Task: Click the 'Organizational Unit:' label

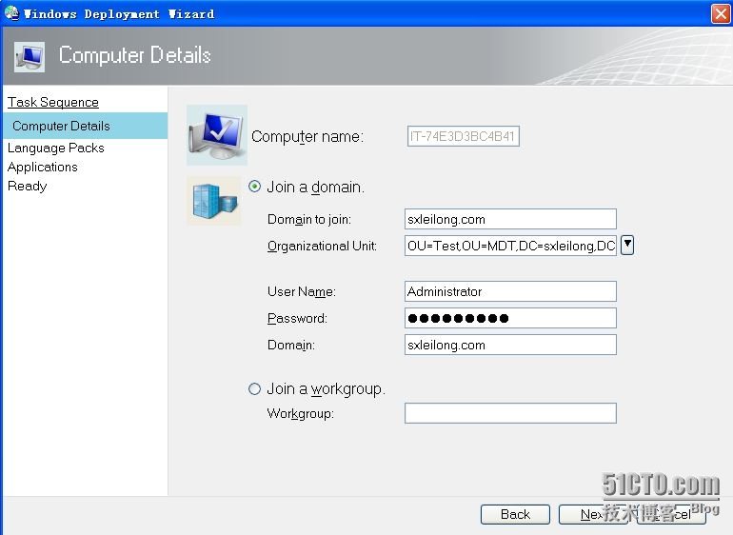Action: click(322, 246)
